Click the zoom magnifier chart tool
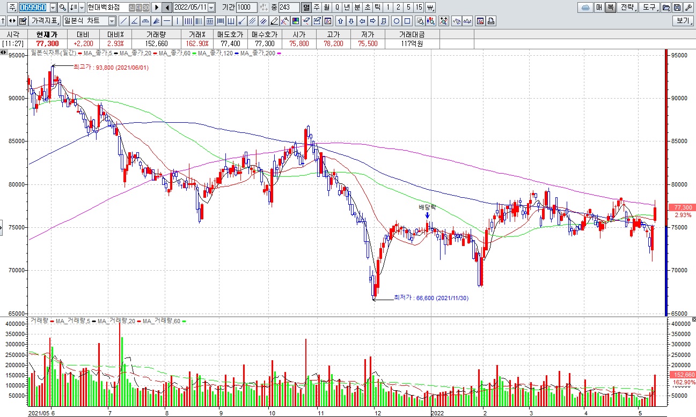The width and height of the screenshot is (696, 417). (x=421, y=21)
